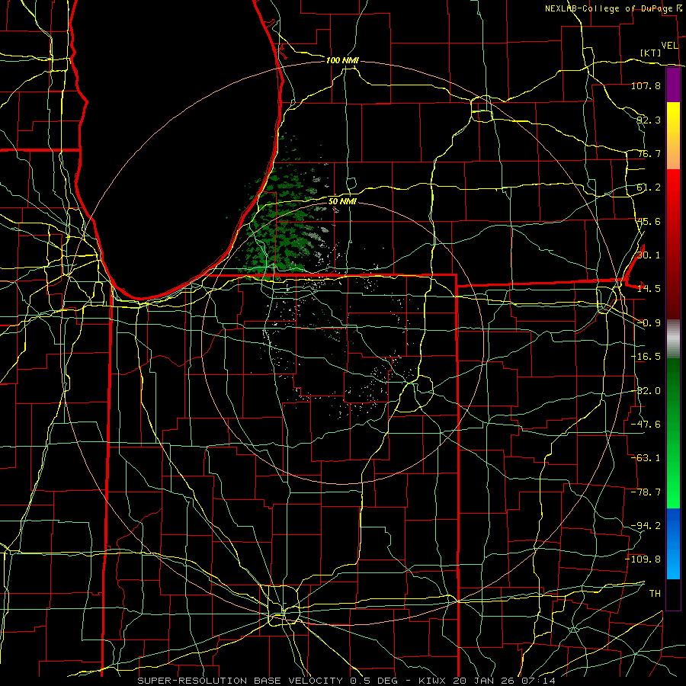Select the -32.0 legend value
Viewport: 686px width, 686px height.
[646, 391]
